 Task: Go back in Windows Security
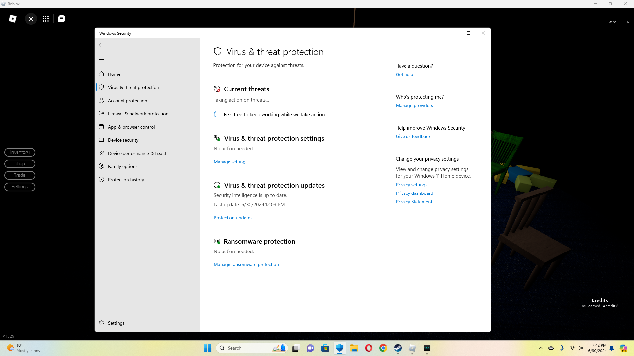click(101, 45)
